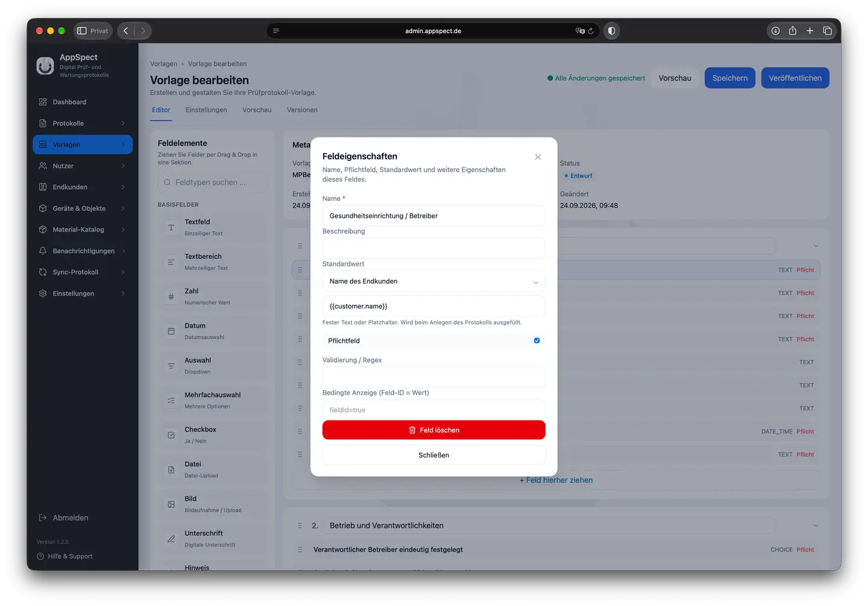868x606 pixels.
Task: Select the Unterschrift pen icon
Action: pos(171,539)
